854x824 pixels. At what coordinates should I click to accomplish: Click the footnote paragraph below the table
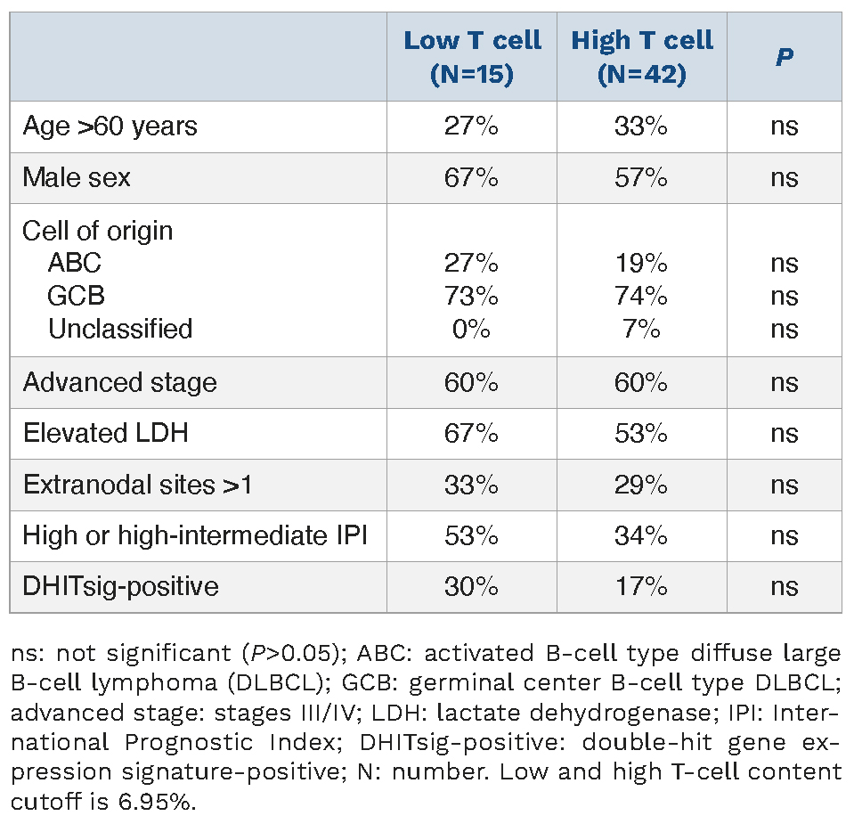coord(427,727)
